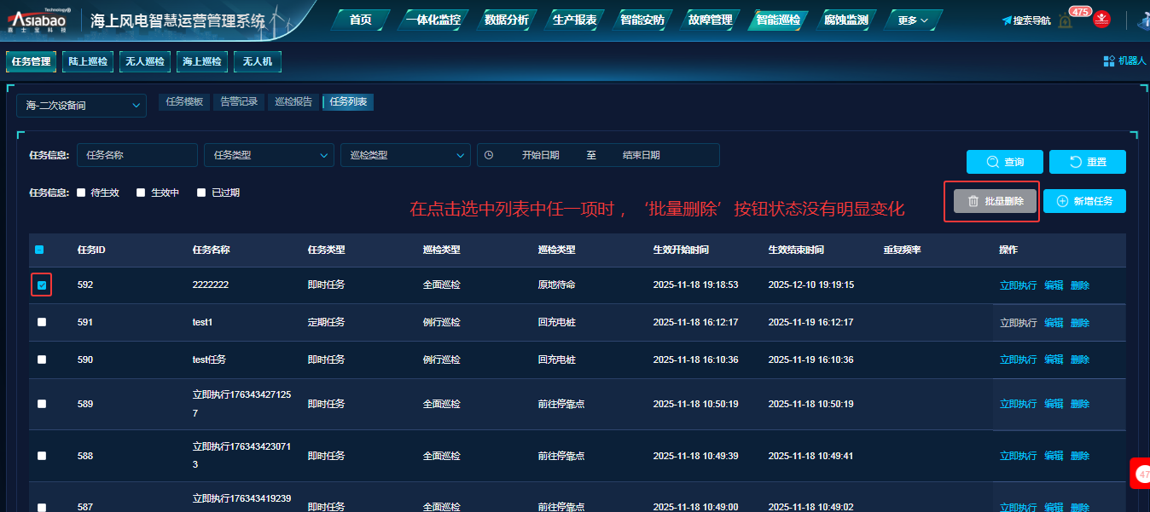This screenshot has width=1150, height=512.
Task: Click the 搜索导航 paper plane icon
Action: pos(1007,20)
